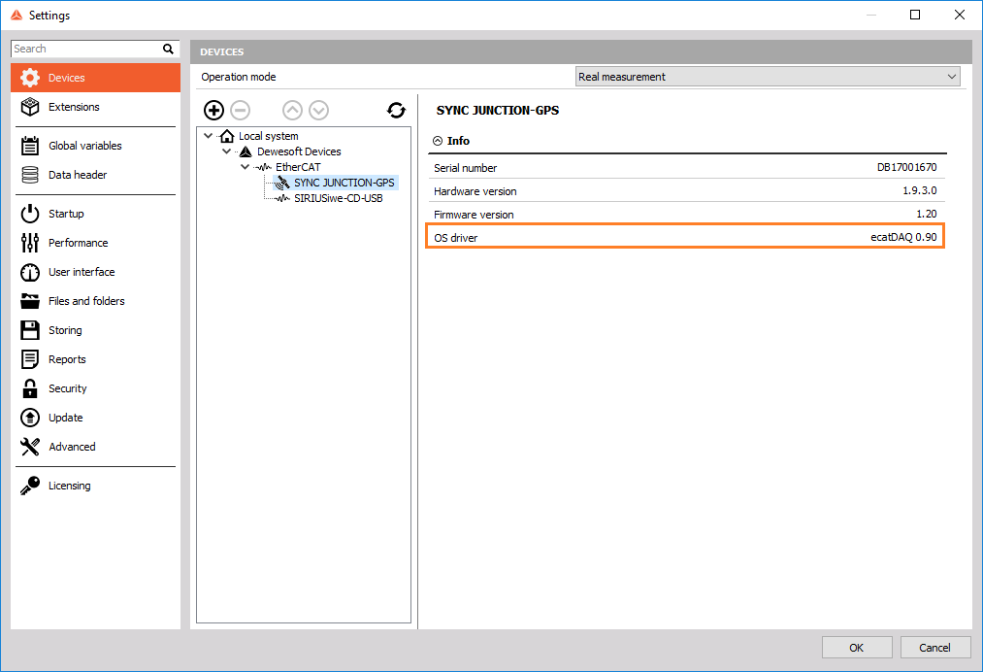Click the Hardware version label
The width and height of the screenshot is (983, 672).
click(x=475, y=191)
